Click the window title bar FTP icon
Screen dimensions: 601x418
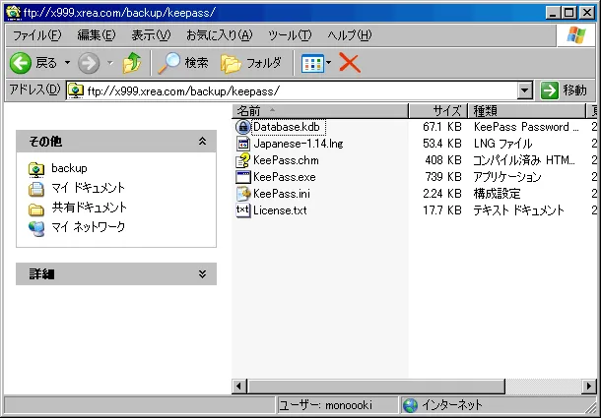tap(14, 12)
